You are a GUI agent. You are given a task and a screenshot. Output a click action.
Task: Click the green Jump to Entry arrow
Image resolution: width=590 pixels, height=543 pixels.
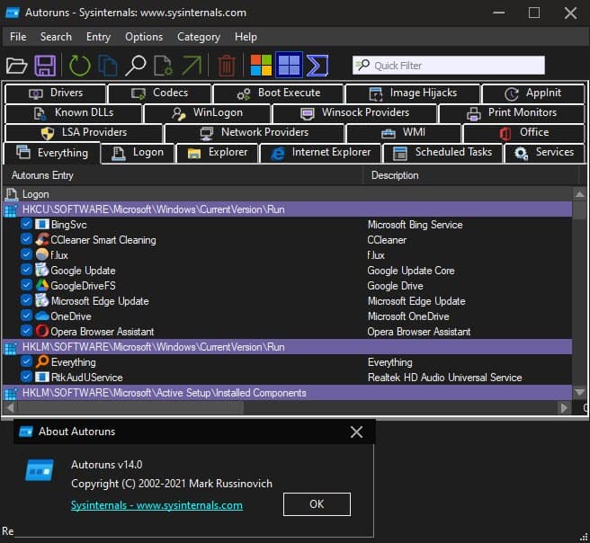point(192,65)
